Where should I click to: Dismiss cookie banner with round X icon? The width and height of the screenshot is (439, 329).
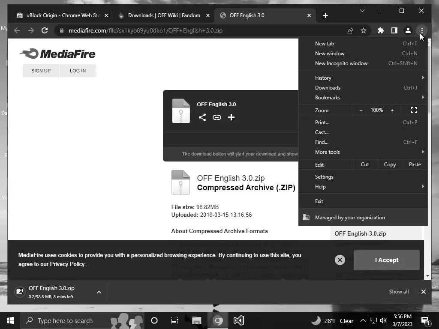click(340, 260)
